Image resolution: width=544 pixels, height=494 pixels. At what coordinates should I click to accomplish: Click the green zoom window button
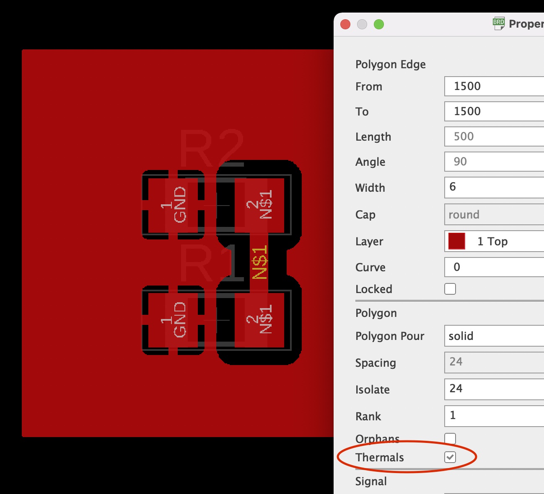(x=379, y=24)
